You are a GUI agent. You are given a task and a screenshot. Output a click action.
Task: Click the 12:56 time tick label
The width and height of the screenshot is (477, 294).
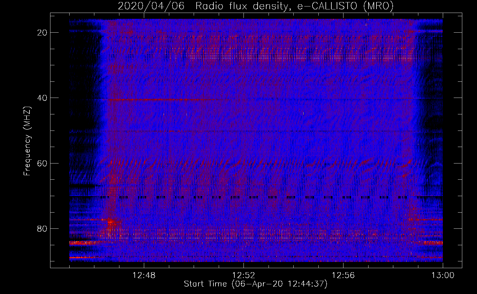[x=343, y=275]
